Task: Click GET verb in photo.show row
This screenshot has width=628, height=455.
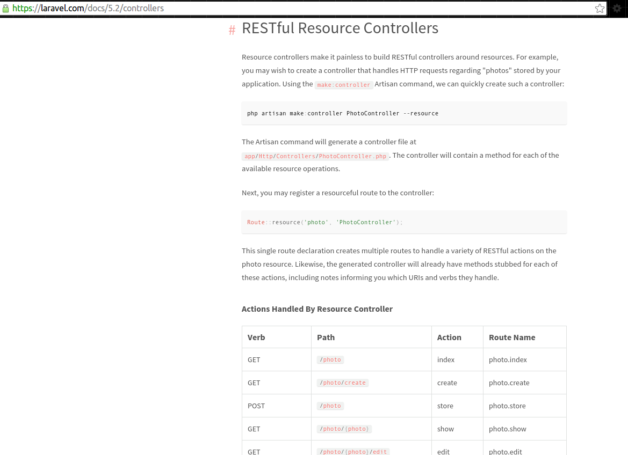Action: (x=254, y=429)
